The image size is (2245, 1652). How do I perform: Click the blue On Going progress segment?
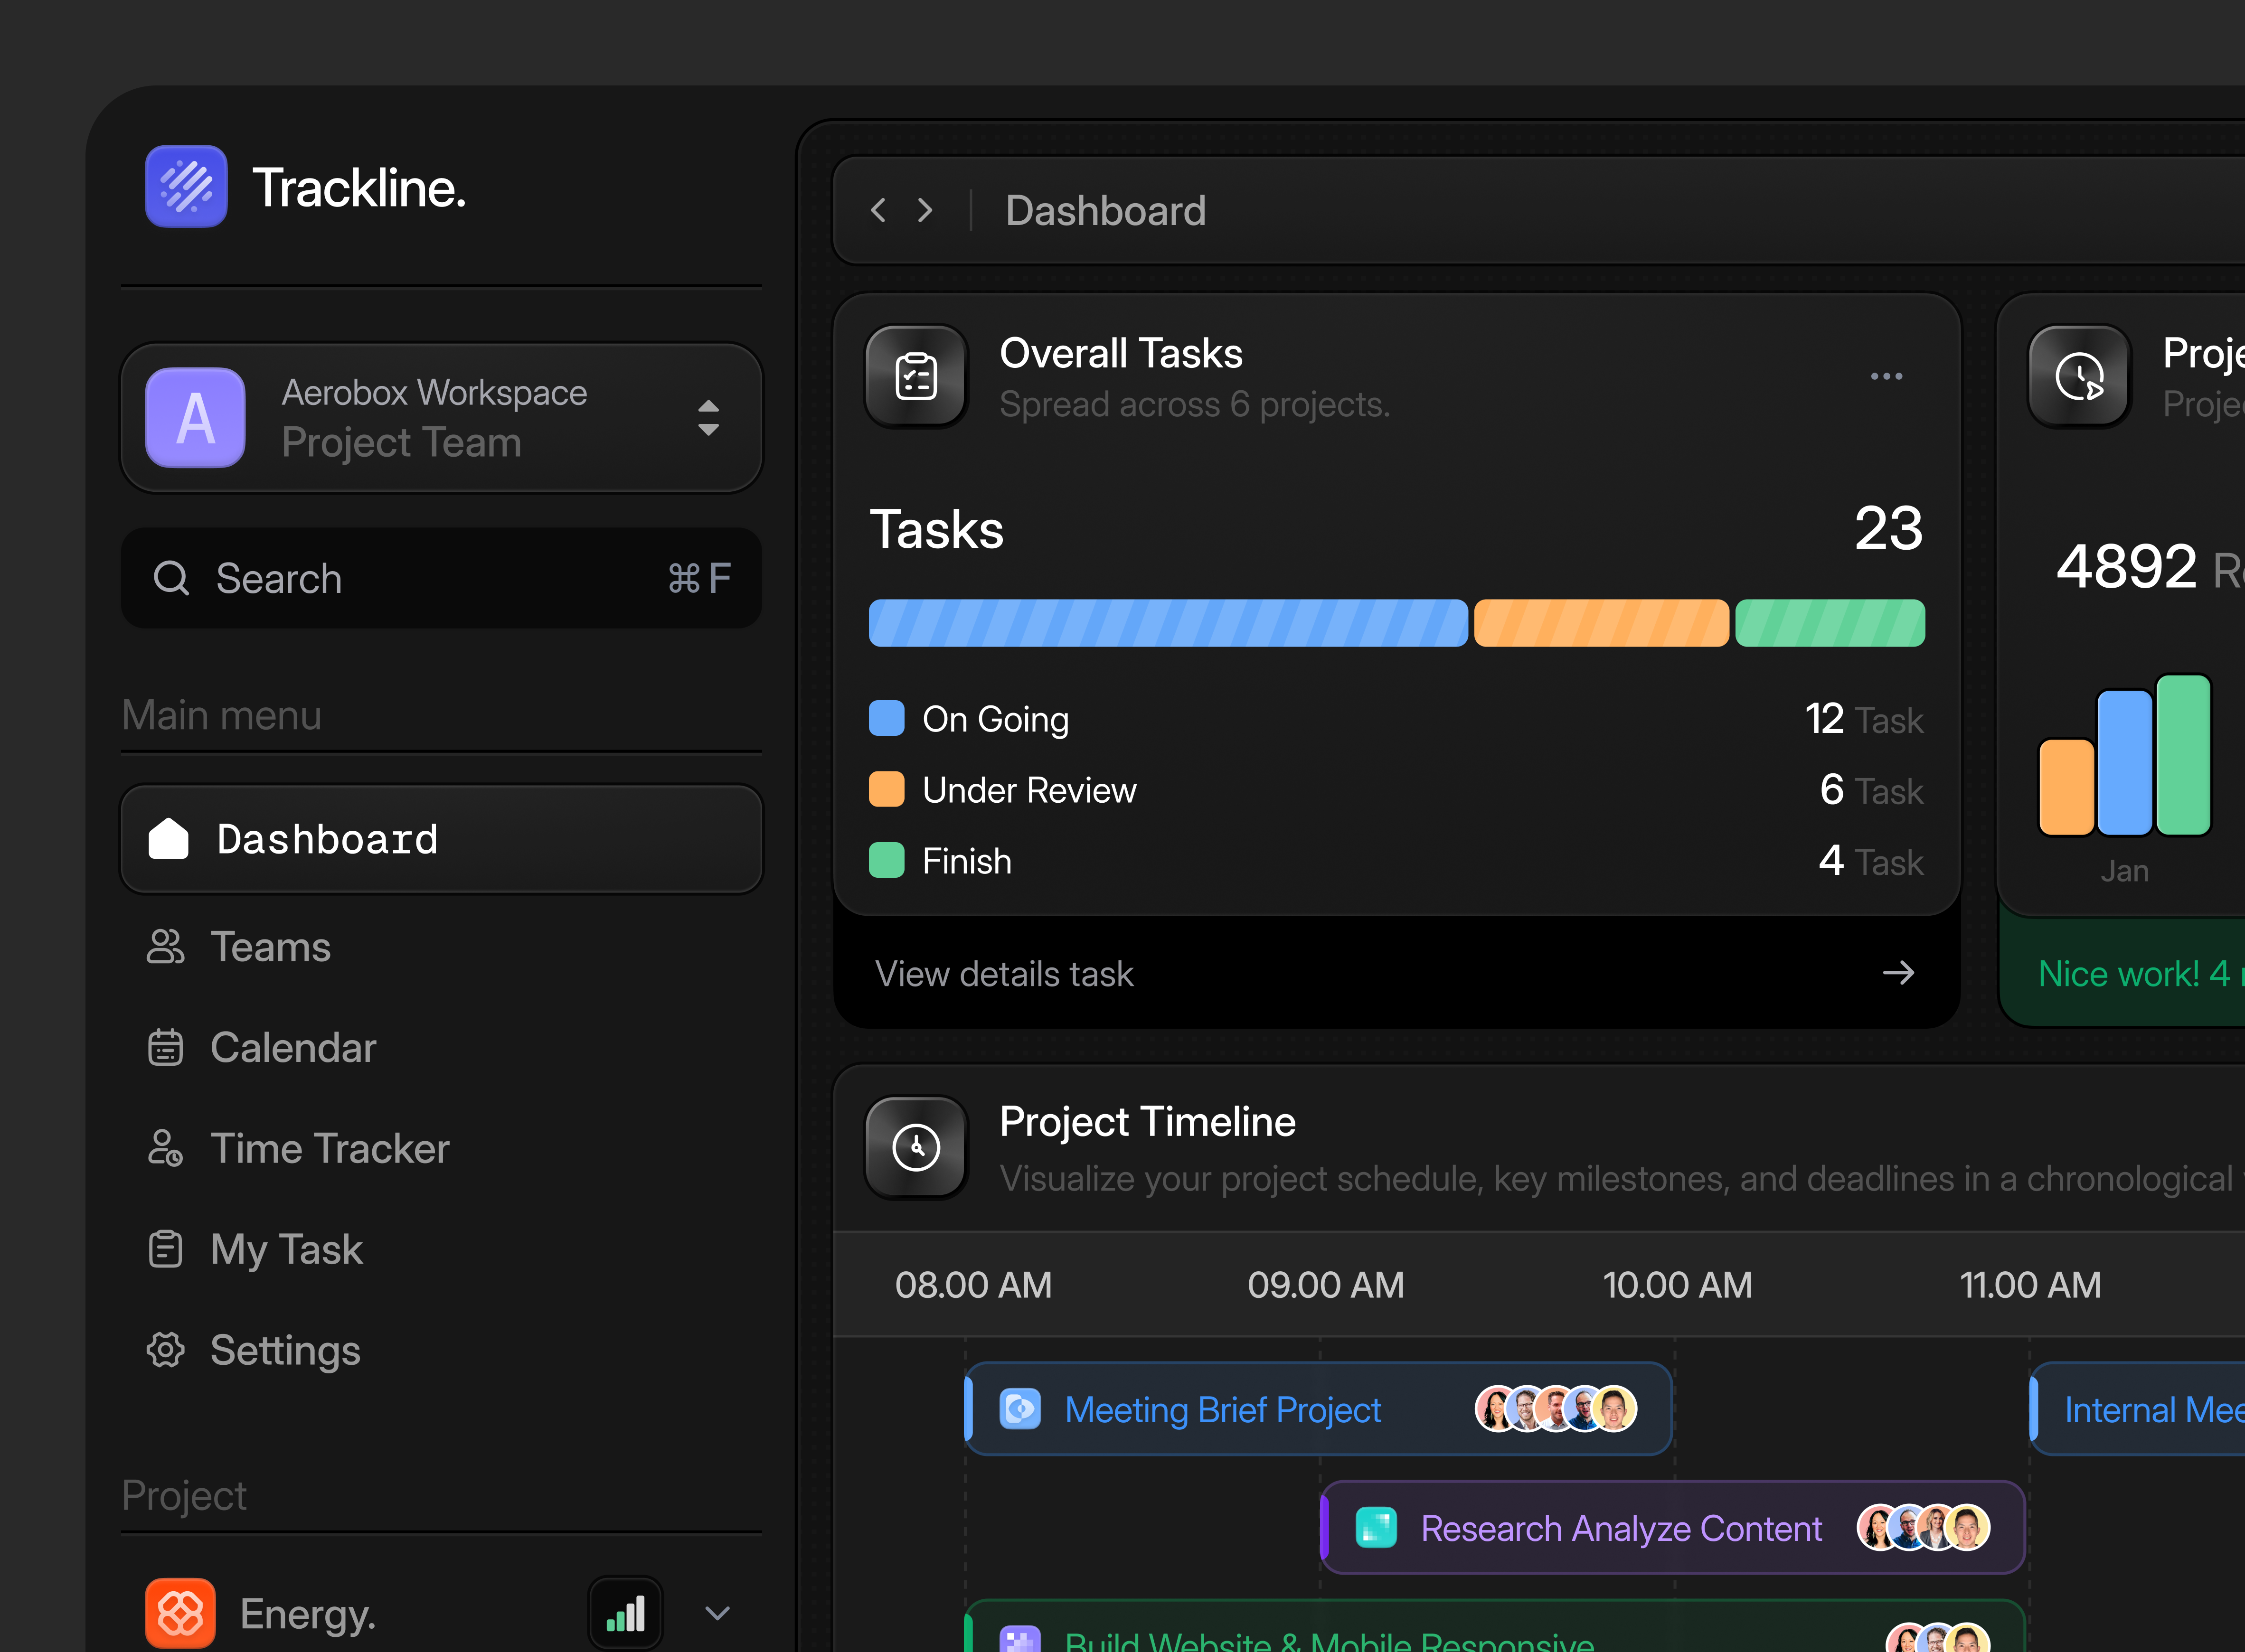click(1168, 622)
